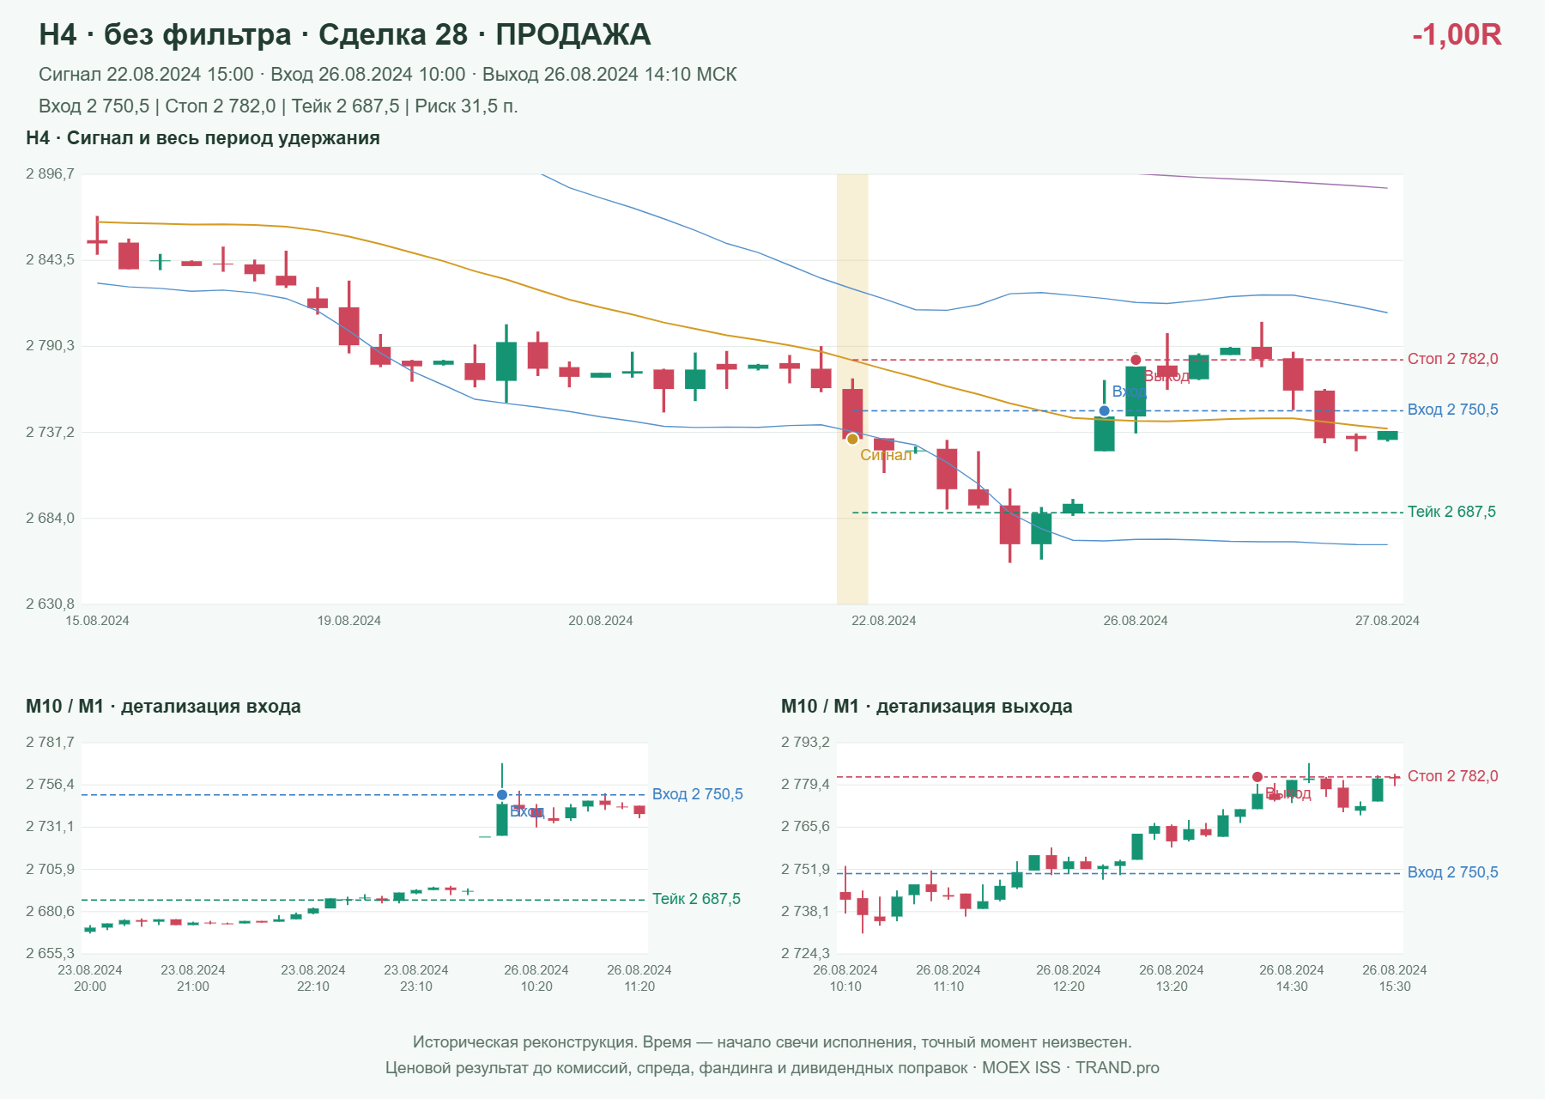
Task: Click the 'H4 · Сигнал и весь период удержания' heading
Action: tap(203, 138)
